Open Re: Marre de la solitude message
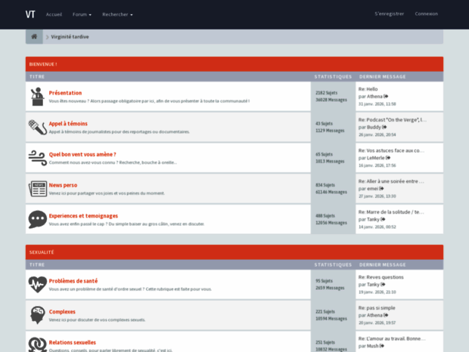 [x=391, y=212]
